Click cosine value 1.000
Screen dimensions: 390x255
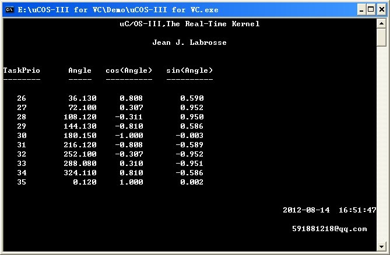coord(131,182)
